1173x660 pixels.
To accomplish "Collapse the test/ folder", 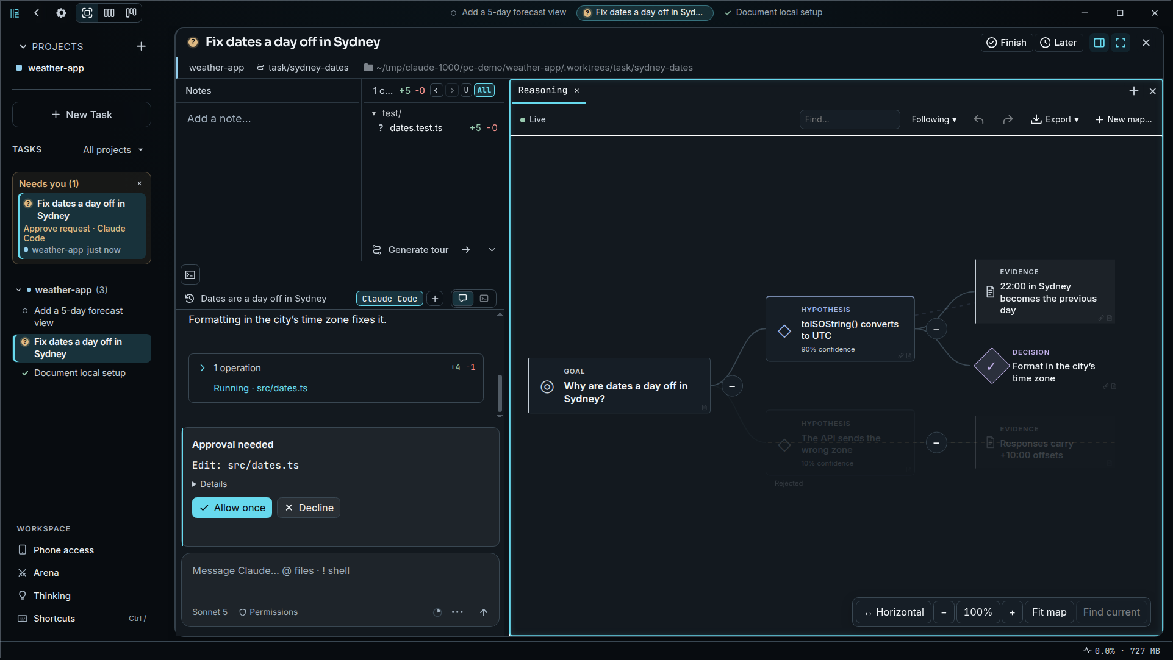I will (x=374, y=113).
